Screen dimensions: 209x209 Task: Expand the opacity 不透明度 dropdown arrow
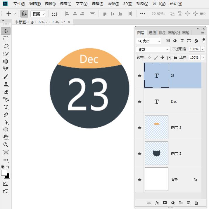(x=203, y=49)
